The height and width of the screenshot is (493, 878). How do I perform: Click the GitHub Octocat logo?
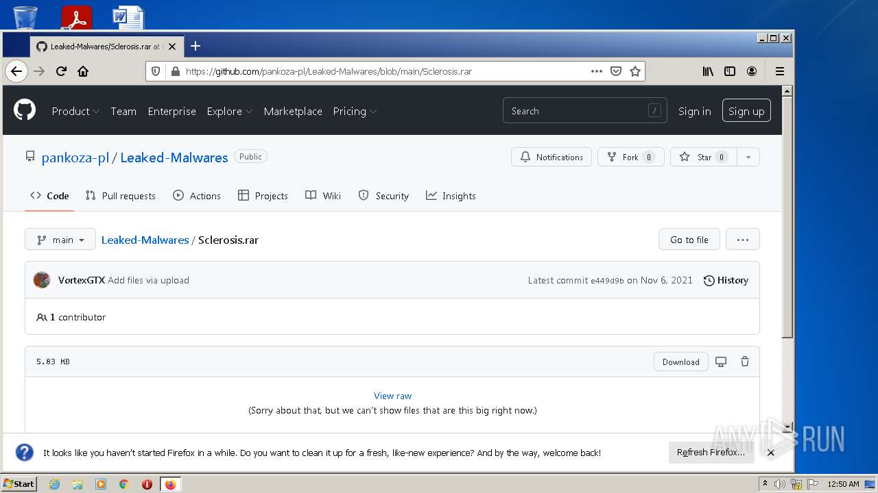pos(25,110)
